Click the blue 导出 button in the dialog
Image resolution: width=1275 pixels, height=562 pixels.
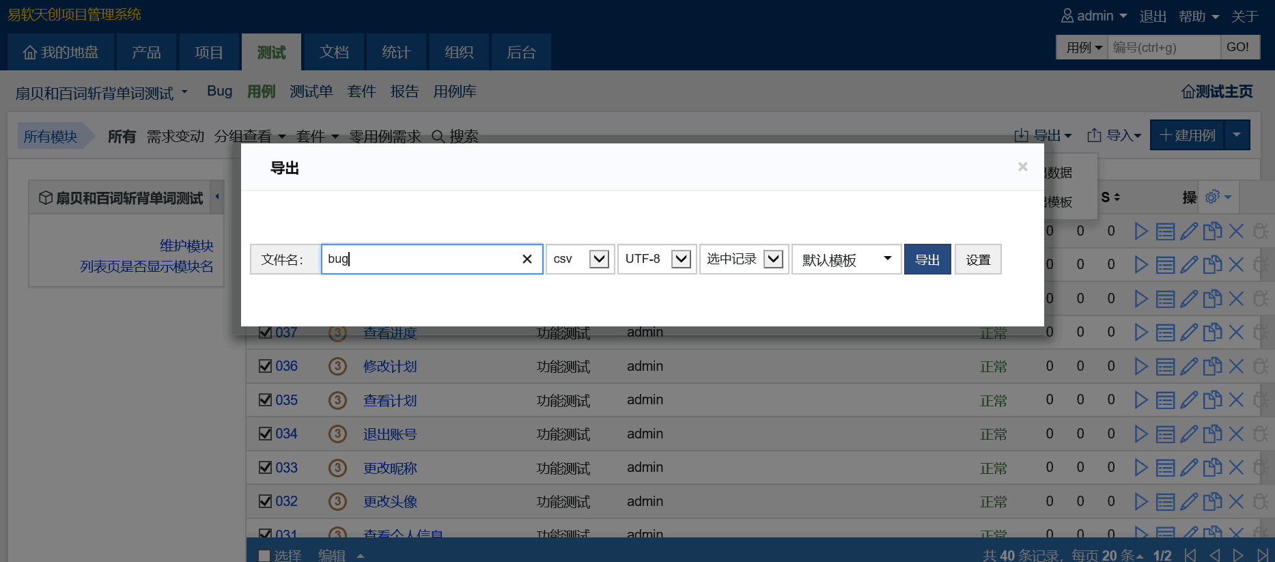pos(927,259)
